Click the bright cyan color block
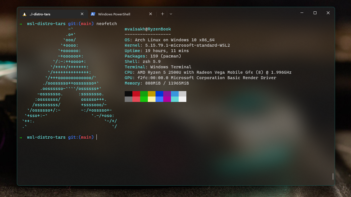Screen dimensions: 351x197 [x=175, y=99]
